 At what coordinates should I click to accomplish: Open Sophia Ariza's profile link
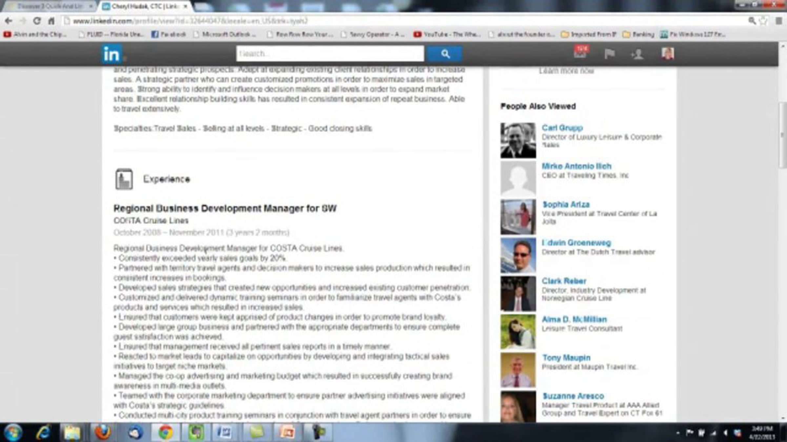566,204
